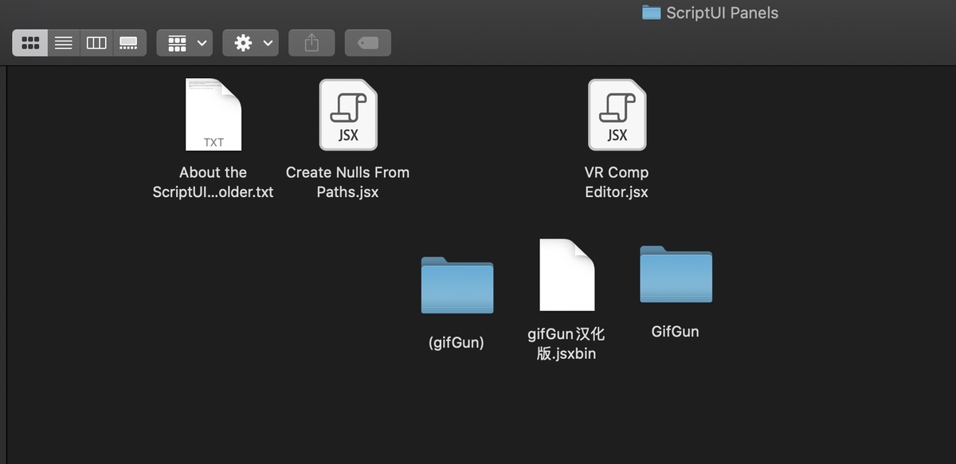Open the action gear menu
This screenshot has width=956, height=464.
pyautogui.click(x=251, y=43)
